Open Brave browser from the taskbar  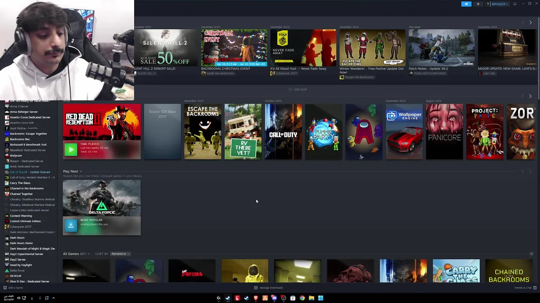[x=256, y=298]
